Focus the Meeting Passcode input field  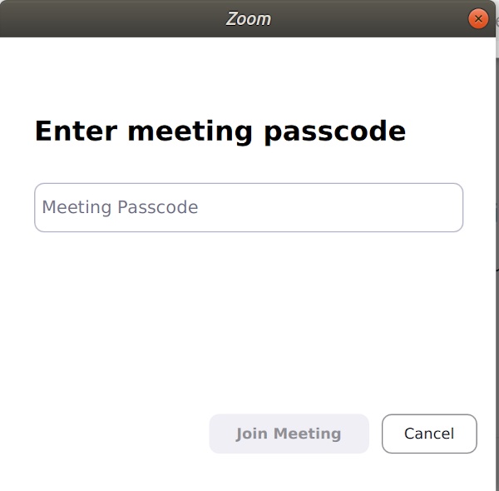(x=249, y=207)
